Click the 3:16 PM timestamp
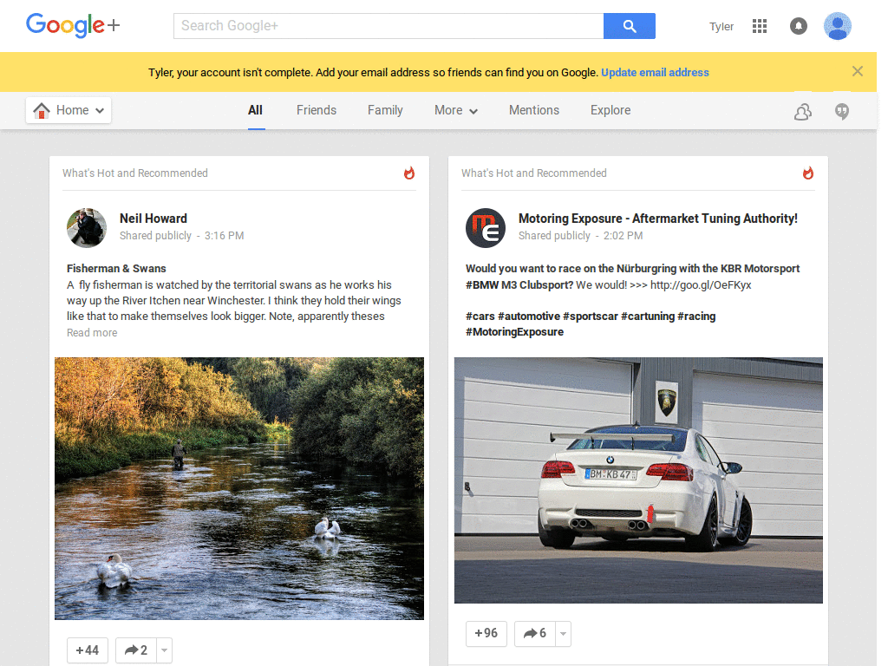The image size is (888, 666). coord(225,236)
